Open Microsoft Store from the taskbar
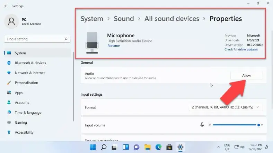 click(x=169, y=147)
